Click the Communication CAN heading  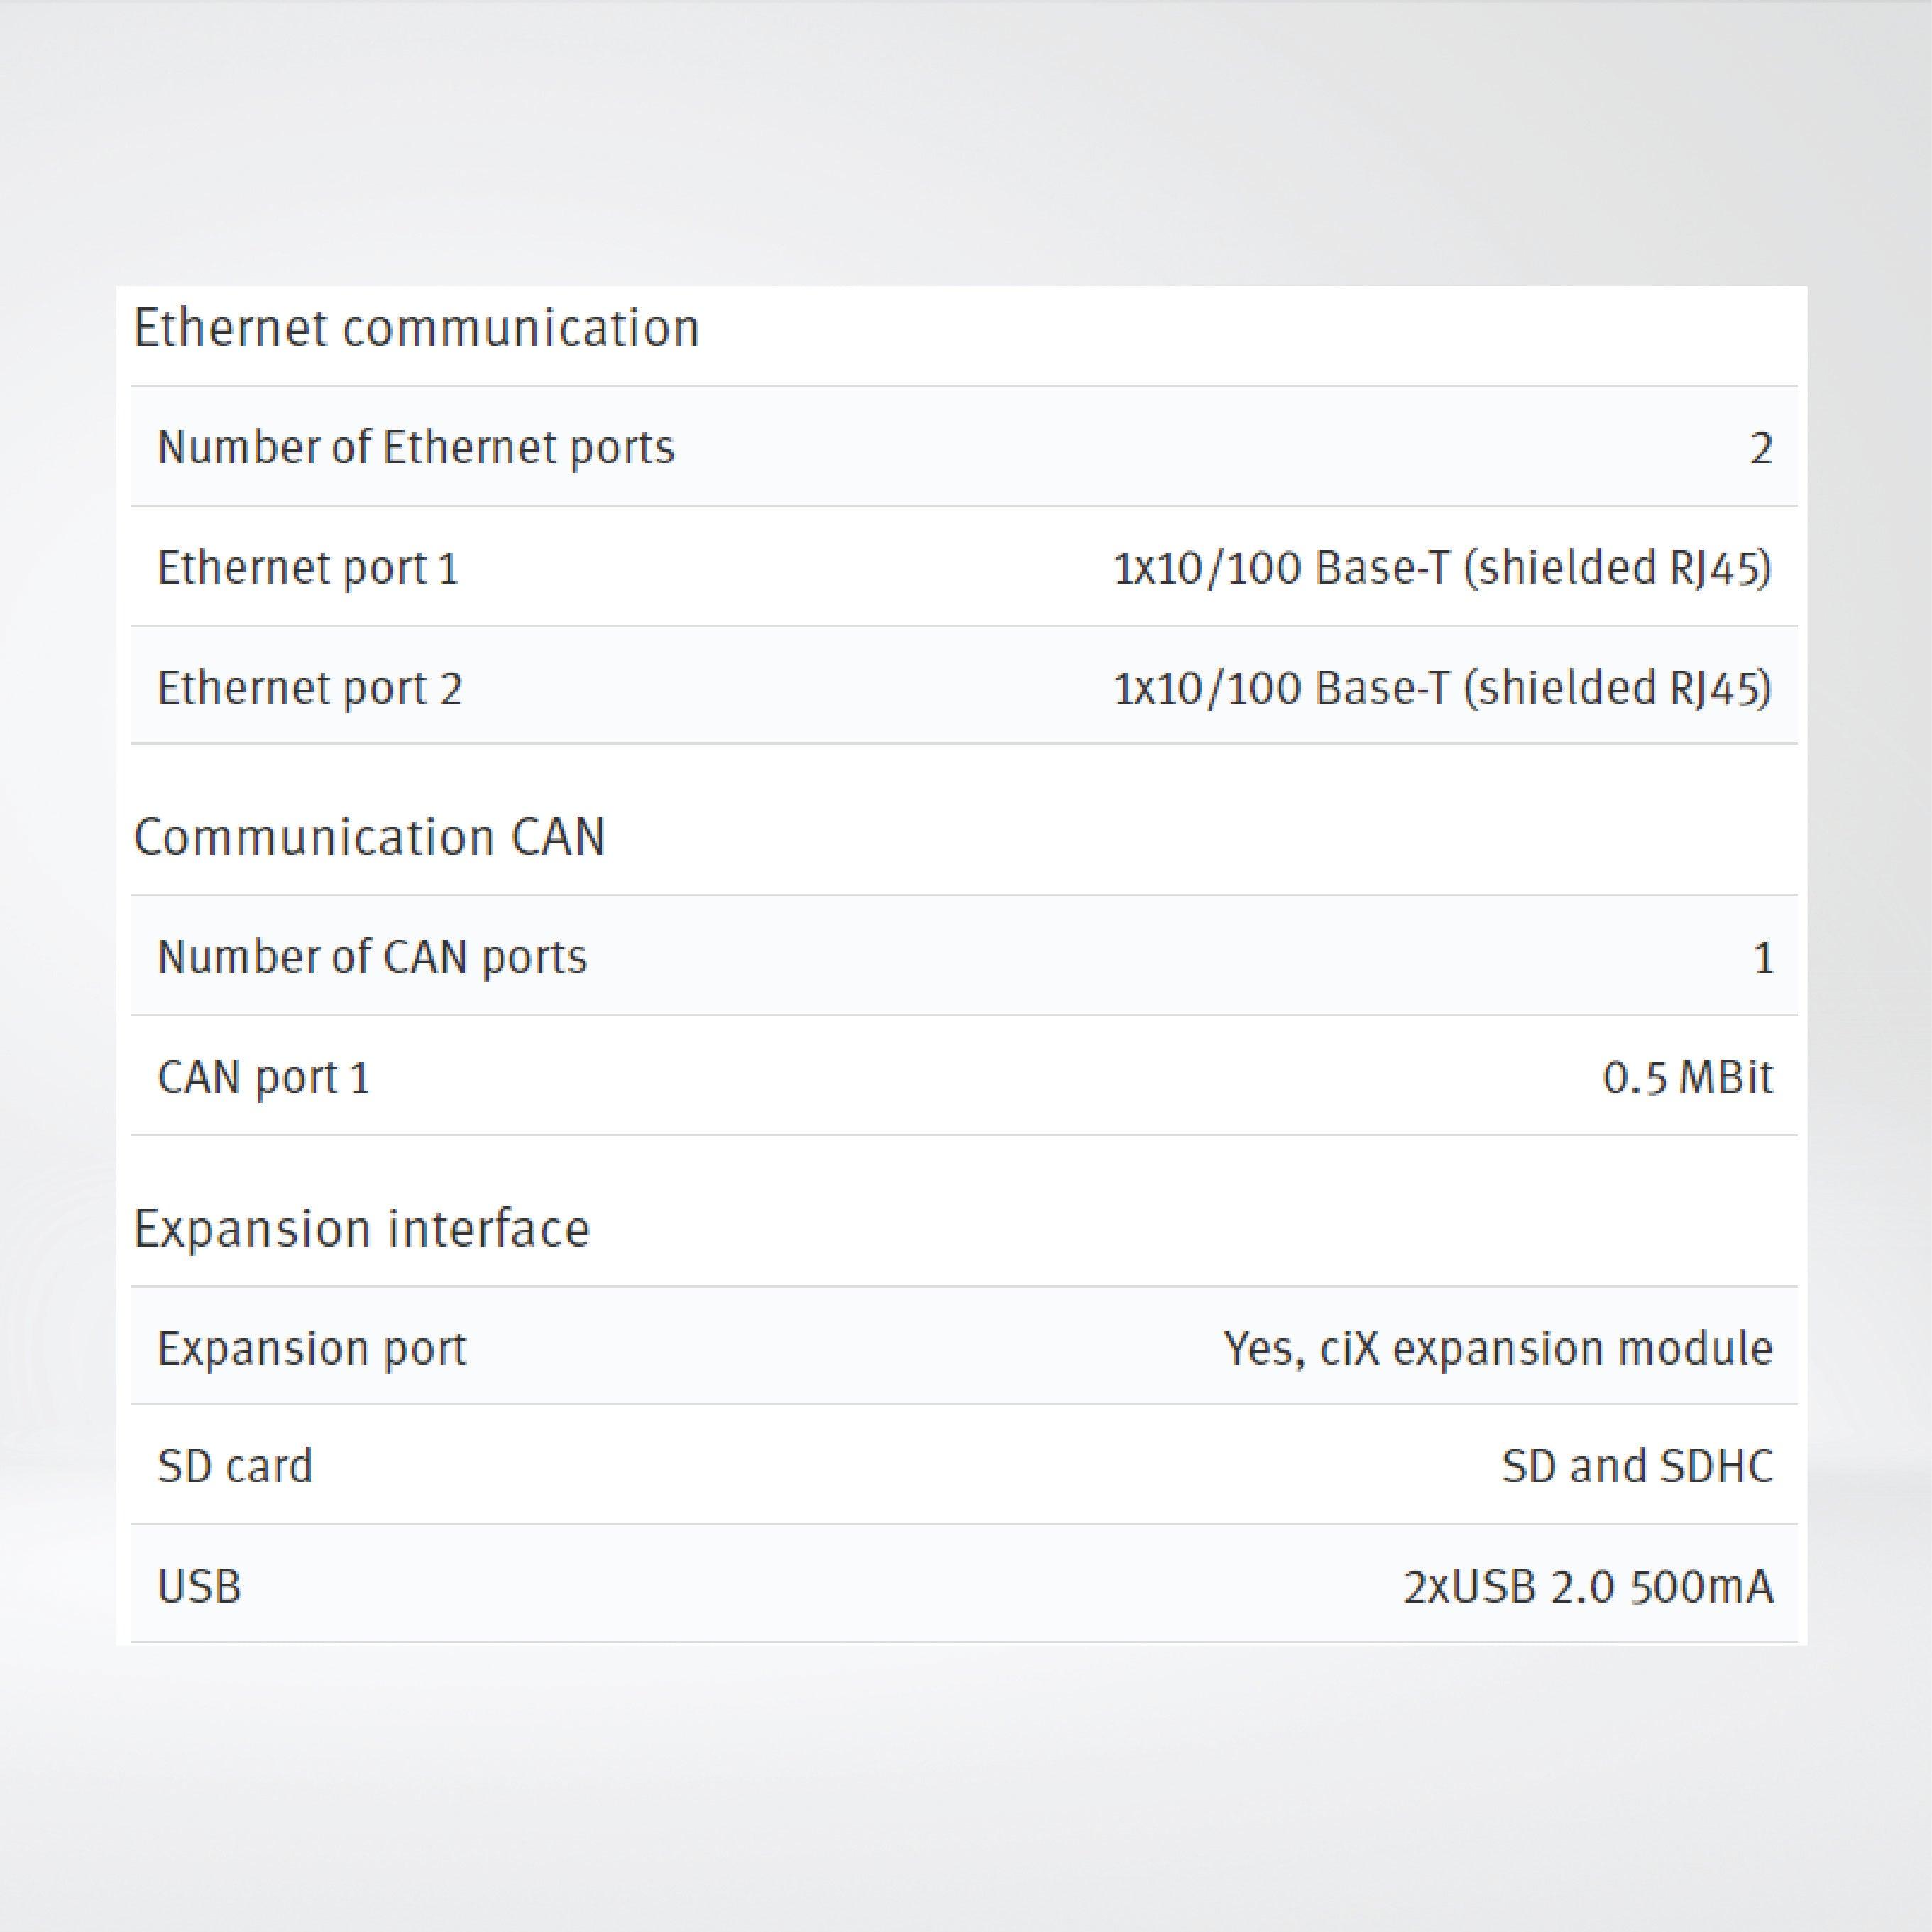[x=369, y=837]
